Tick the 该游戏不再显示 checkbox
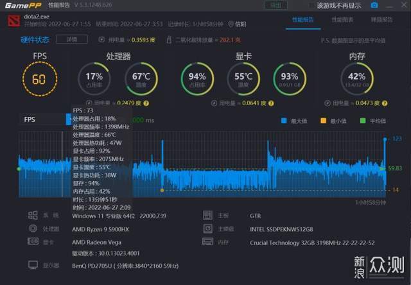The height and width of the screenshot is (285, 411). 311,6
